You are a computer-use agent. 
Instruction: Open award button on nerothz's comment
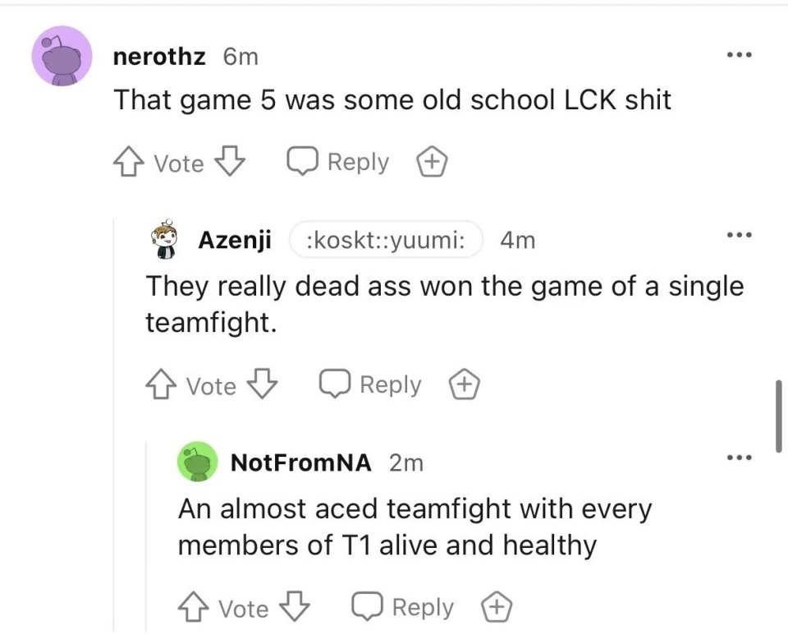click(x=432, y=163)
